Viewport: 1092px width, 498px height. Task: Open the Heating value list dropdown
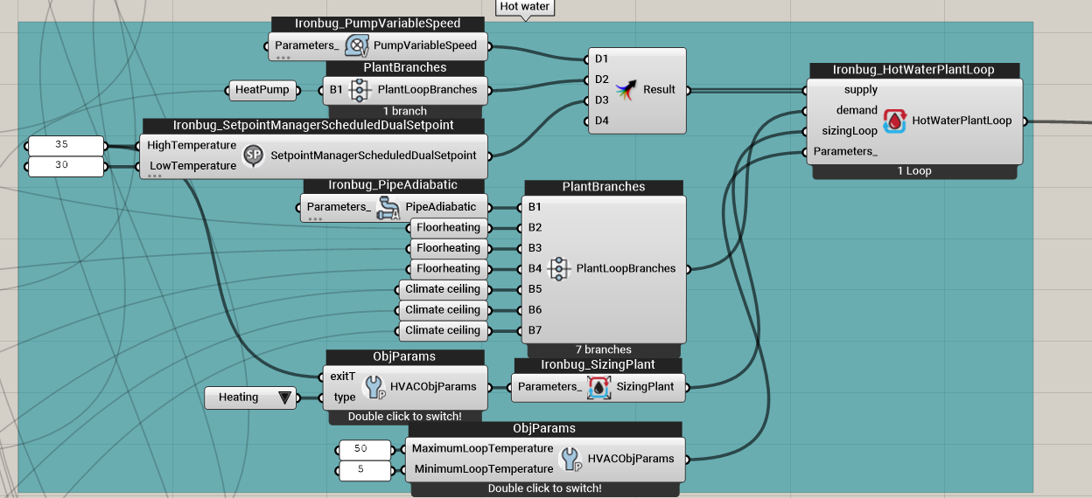(x=283, y=398)
